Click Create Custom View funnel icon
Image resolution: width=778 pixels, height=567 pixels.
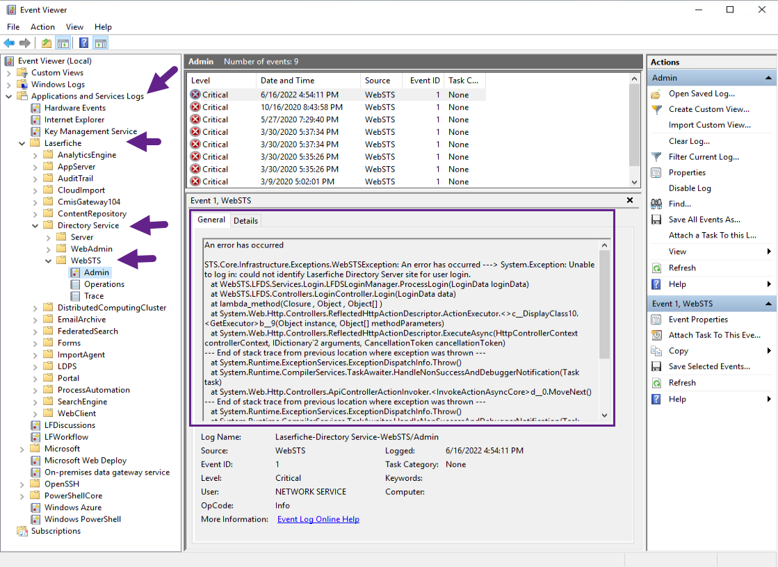656,110
